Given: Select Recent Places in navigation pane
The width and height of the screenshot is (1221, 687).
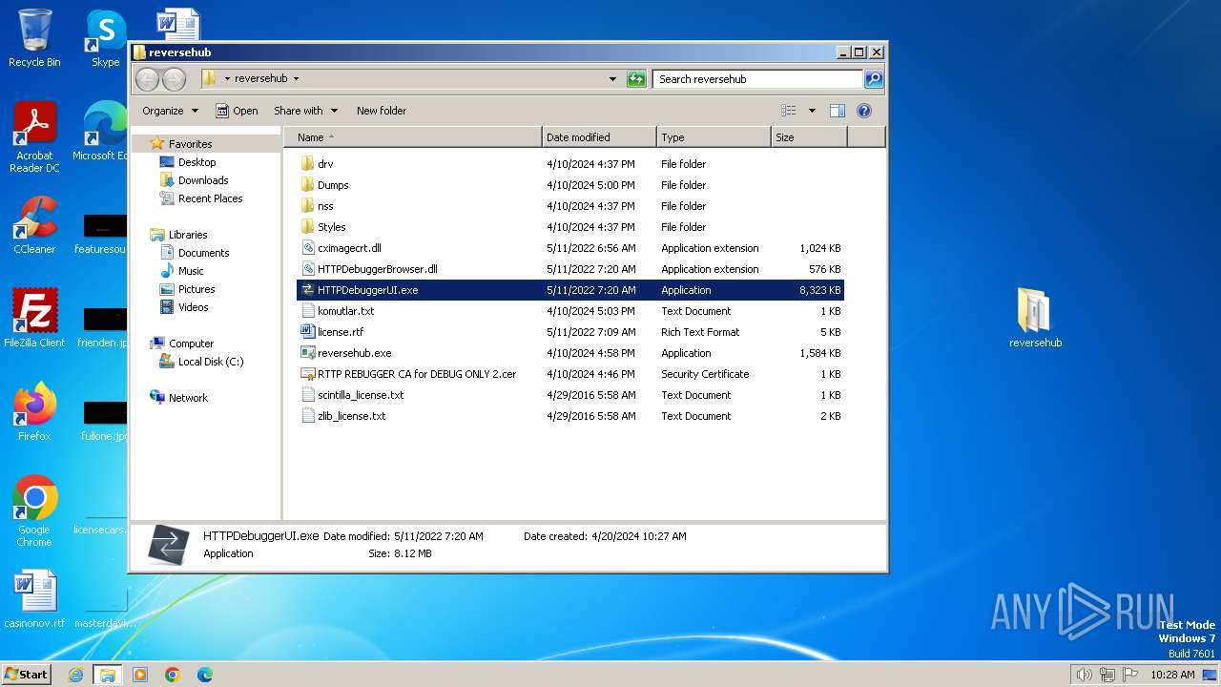Looking at the screenshot, I should [x=210, y=198].
